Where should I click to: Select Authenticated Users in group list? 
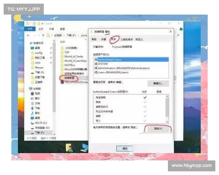110,59
